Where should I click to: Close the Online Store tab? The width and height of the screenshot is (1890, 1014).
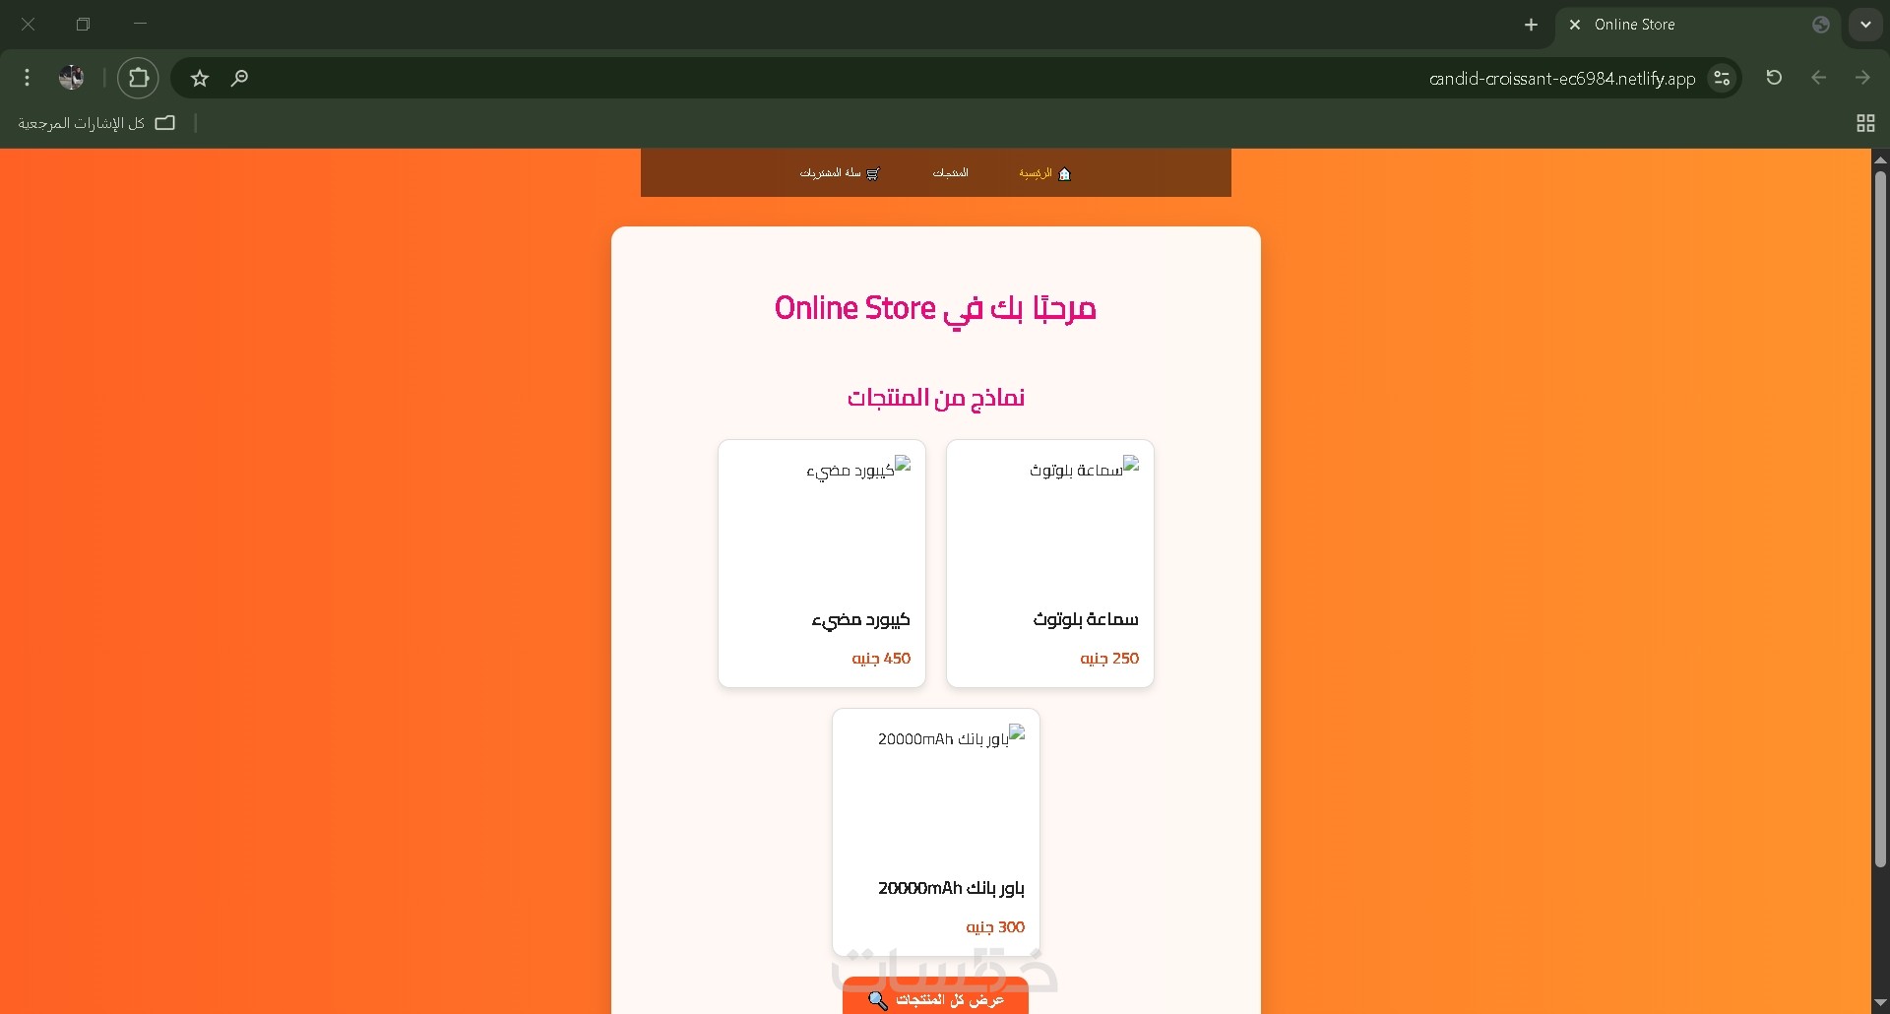(x=1575, y=25)
